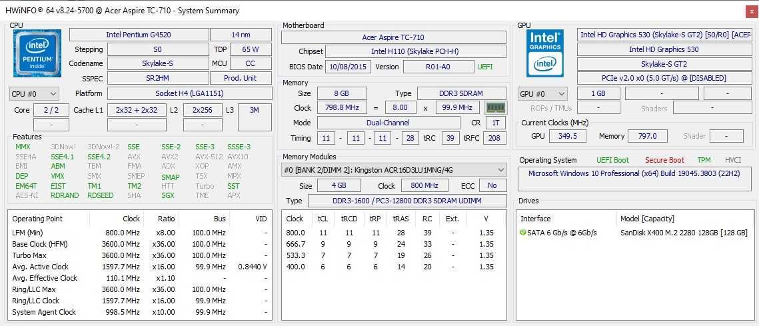Click the EM64T feature label
The image size is (759, 326).
26,186
